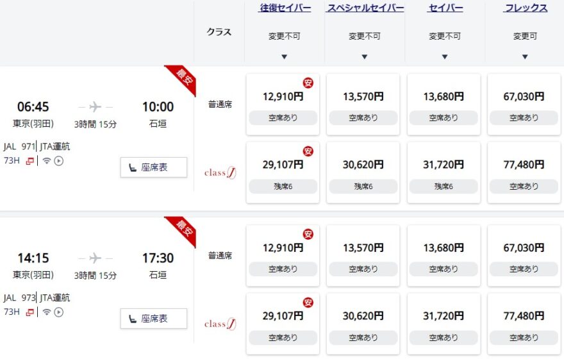Open 座席表 for the 06:45 flight
Image resolution: width=564 pixels, height=359 pixels.
click(x=154, y=167)
